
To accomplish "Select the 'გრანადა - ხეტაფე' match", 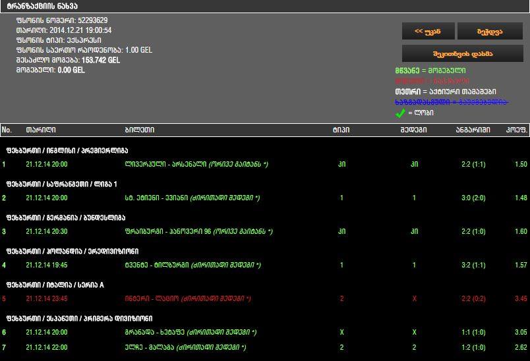I will [x=265, y=332].
